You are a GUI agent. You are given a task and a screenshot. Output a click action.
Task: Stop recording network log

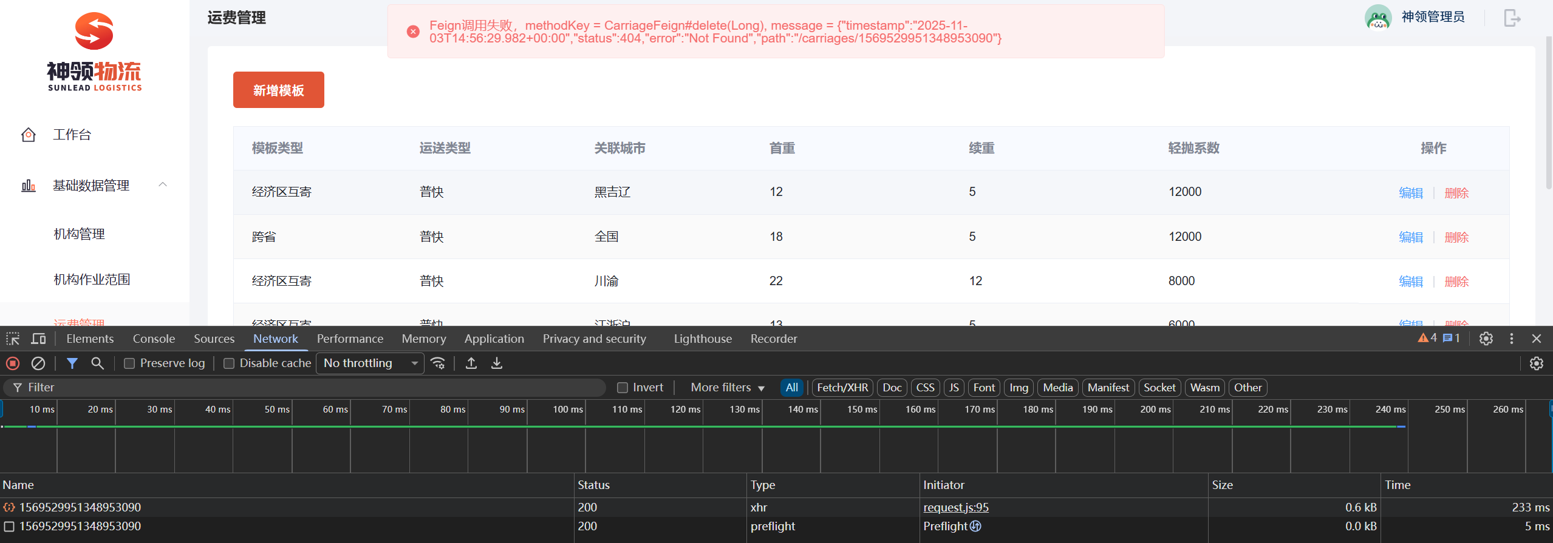click(13, 363)
